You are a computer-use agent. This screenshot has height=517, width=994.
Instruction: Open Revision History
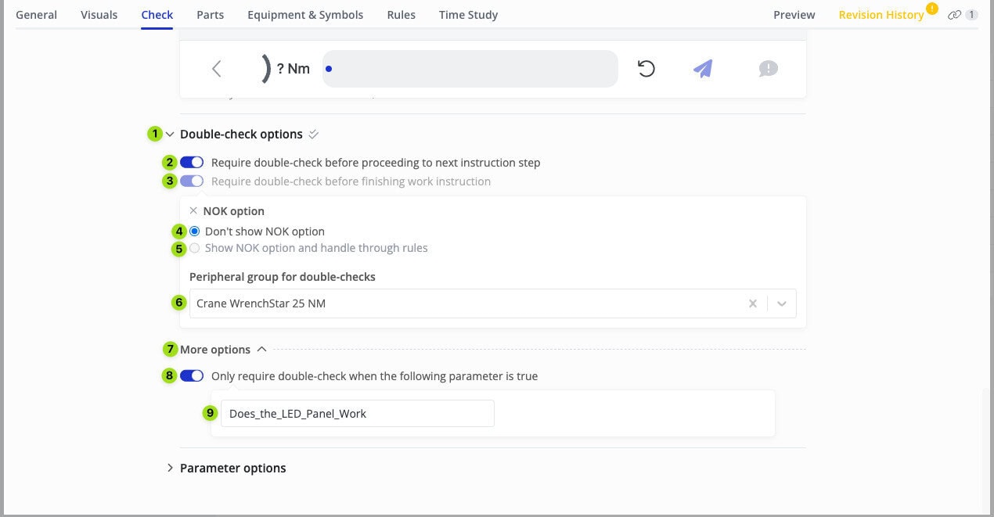coord(881,15)
